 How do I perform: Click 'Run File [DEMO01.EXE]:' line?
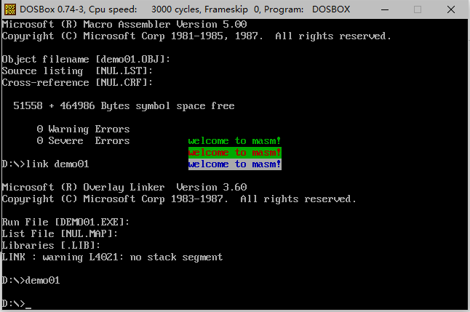click(x=65, y=222)
